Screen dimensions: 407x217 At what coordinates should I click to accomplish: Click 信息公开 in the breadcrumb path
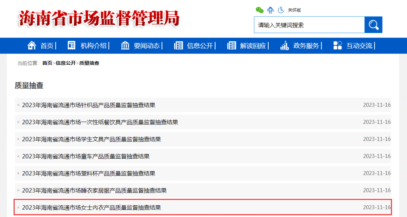(x=66, y=63)
